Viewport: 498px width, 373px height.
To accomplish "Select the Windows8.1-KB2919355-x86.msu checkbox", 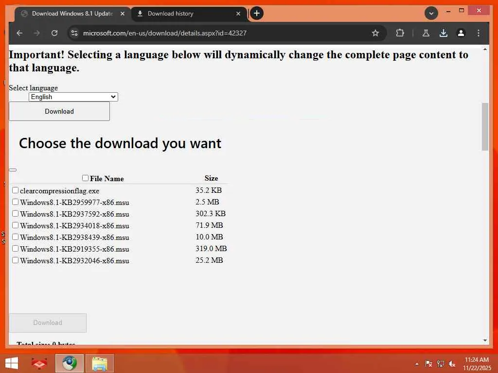I will click(x=15, y=248).
